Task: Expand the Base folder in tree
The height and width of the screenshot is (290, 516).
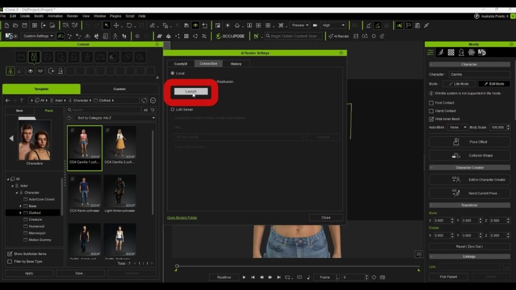Action: pos(20,206)
